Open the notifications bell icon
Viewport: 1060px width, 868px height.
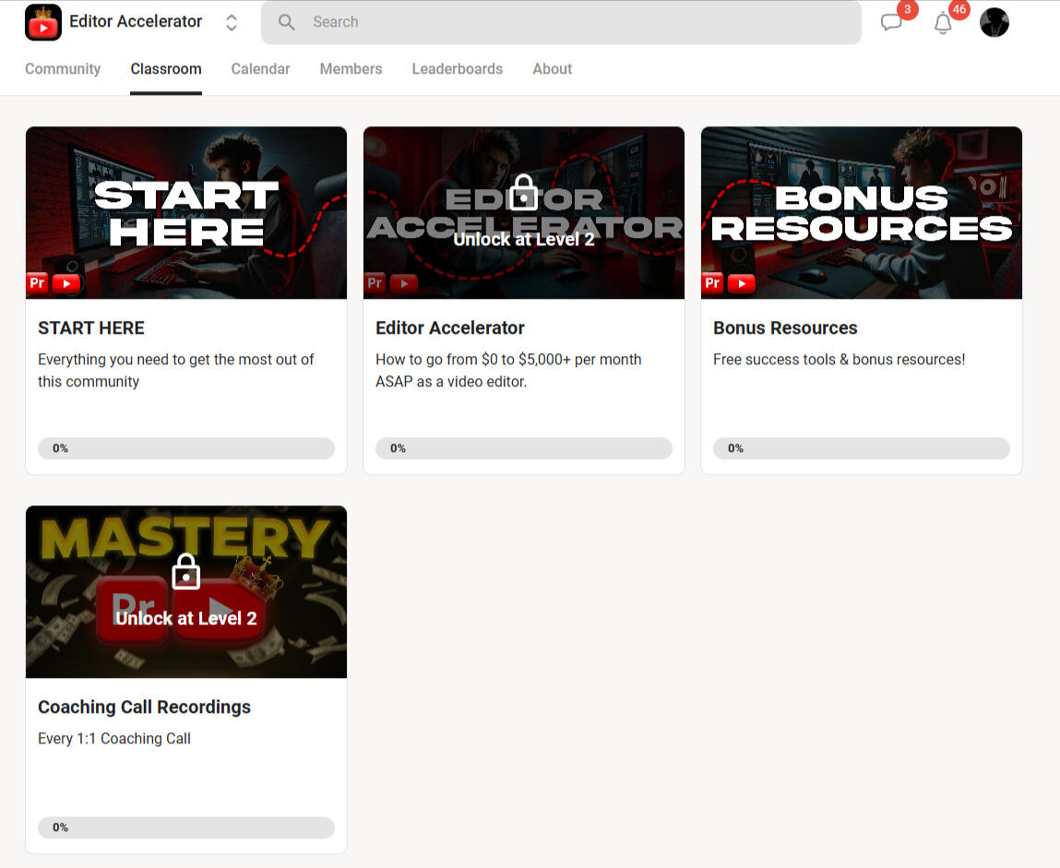point(943,24)
